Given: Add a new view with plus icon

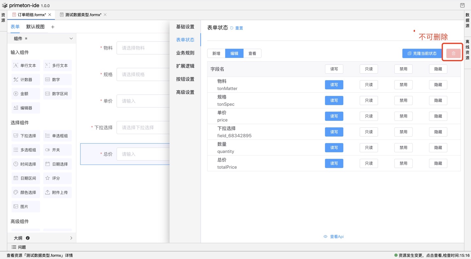Looking at the screenshot, I should click(53, 27).
